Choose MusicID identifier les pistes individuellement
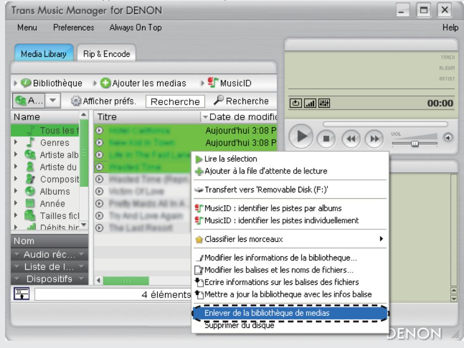The width and height of the screenshot is (464, 348). [x=291, y=220]
